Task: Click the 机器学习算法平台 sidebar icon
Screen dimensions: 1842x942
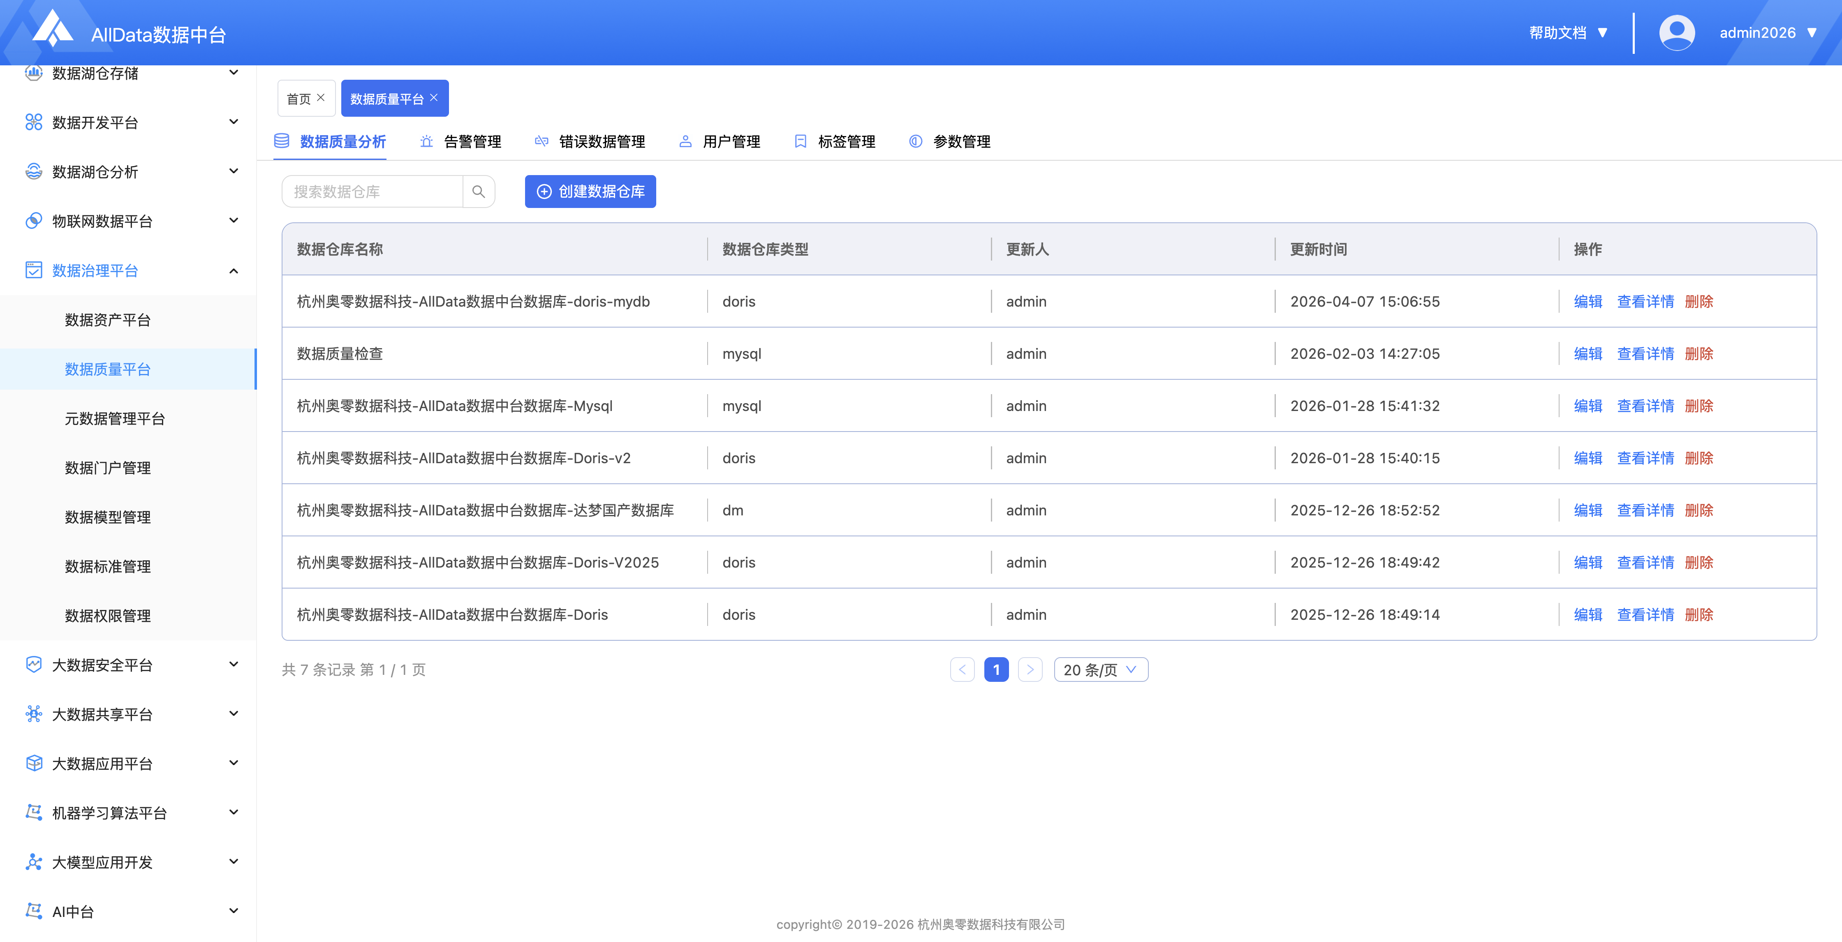Action: 34,813
